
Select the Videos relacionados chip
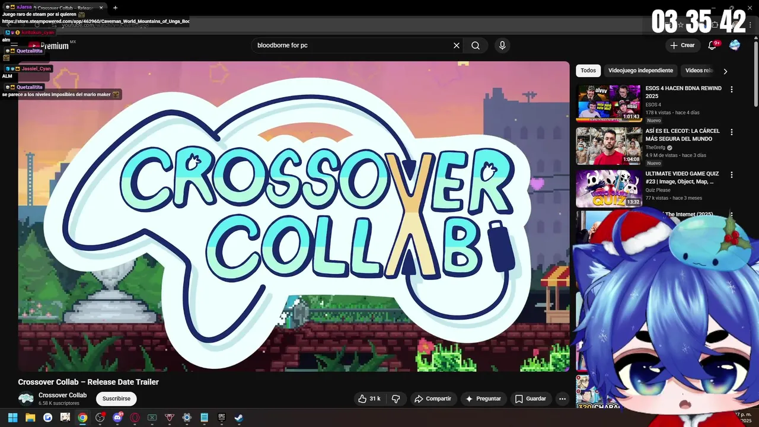[x=699, y=71]
